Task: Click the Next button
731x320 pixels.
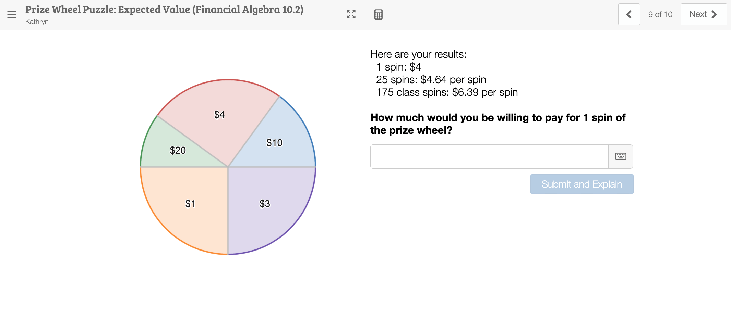Action: tap(704, 14)
